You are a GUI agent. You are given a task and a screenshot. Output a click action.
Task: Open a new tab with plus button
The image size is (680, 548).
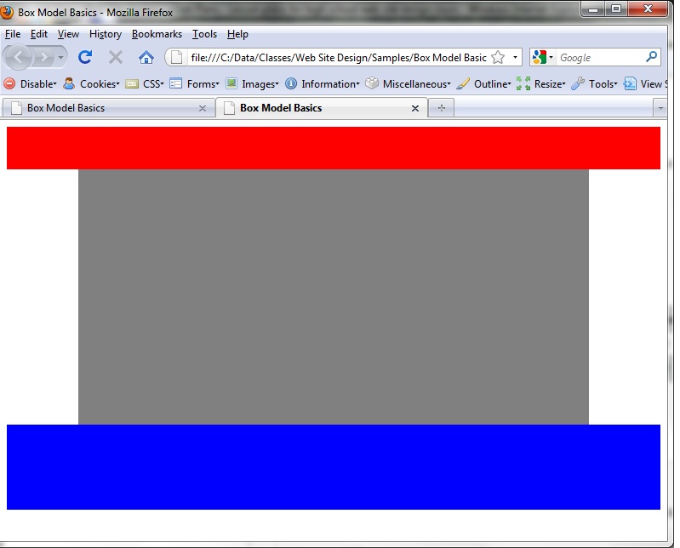coord(442,108)
